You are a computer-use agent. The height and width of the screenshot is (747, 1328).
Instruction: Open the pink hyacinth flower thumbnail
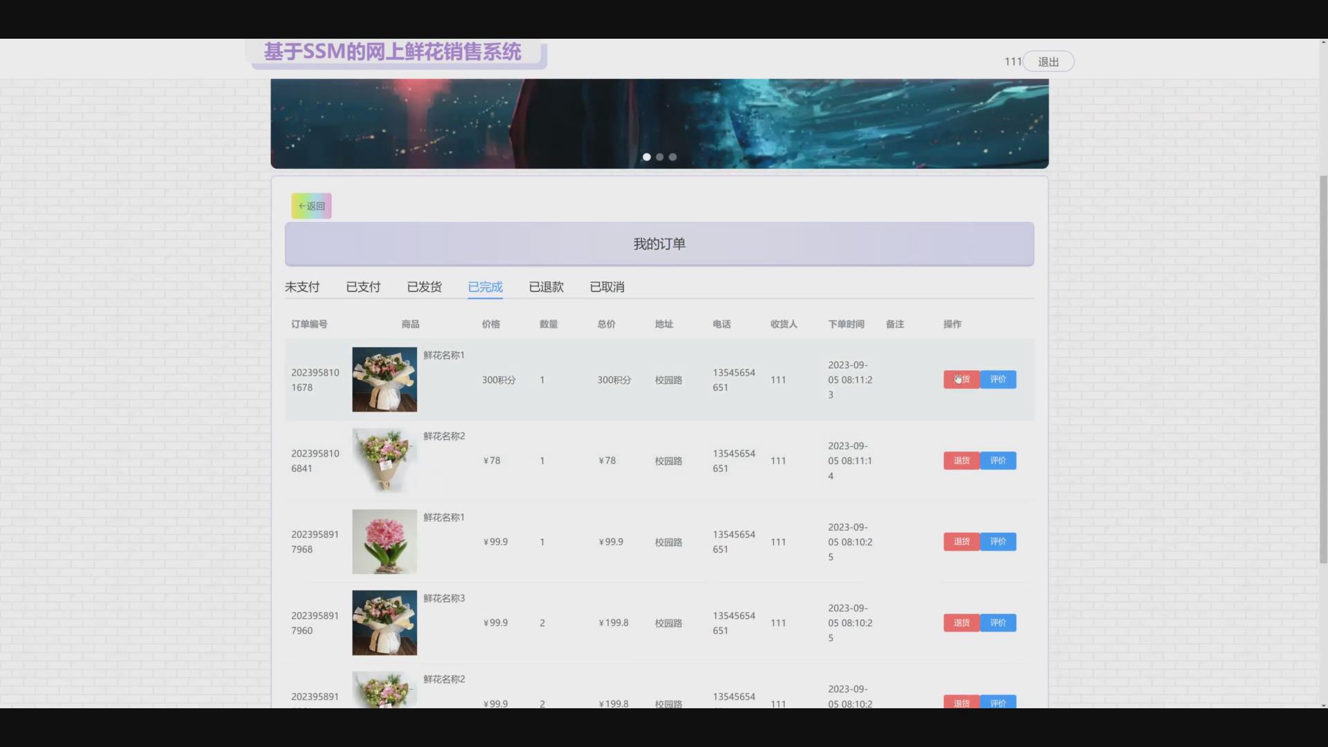click(385, 542)
